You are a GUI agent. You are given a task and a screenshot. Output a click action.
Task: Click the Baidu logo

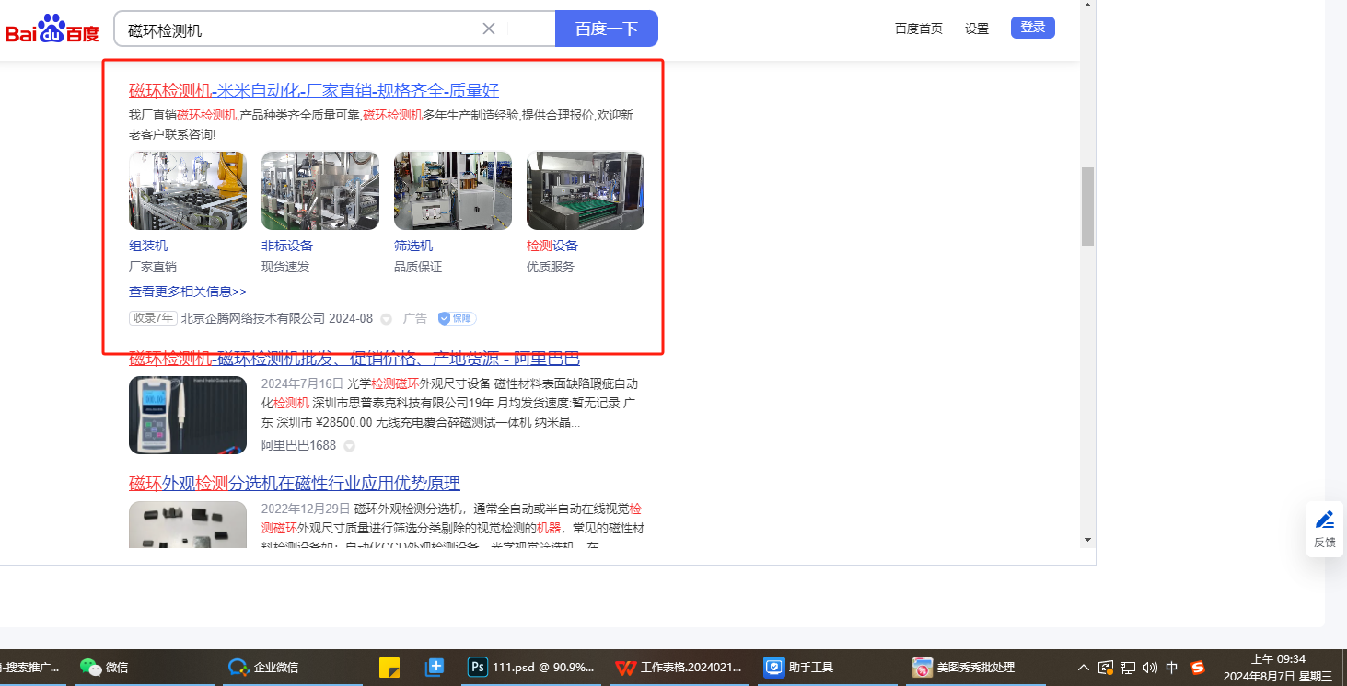[52, 29]
